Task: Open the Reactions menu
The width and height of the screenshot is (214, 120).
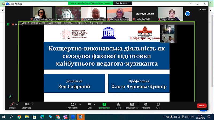Action: pos(146,106)
